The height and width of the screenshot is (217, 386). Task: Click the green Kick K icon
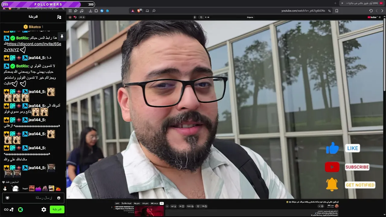[21, 209]
